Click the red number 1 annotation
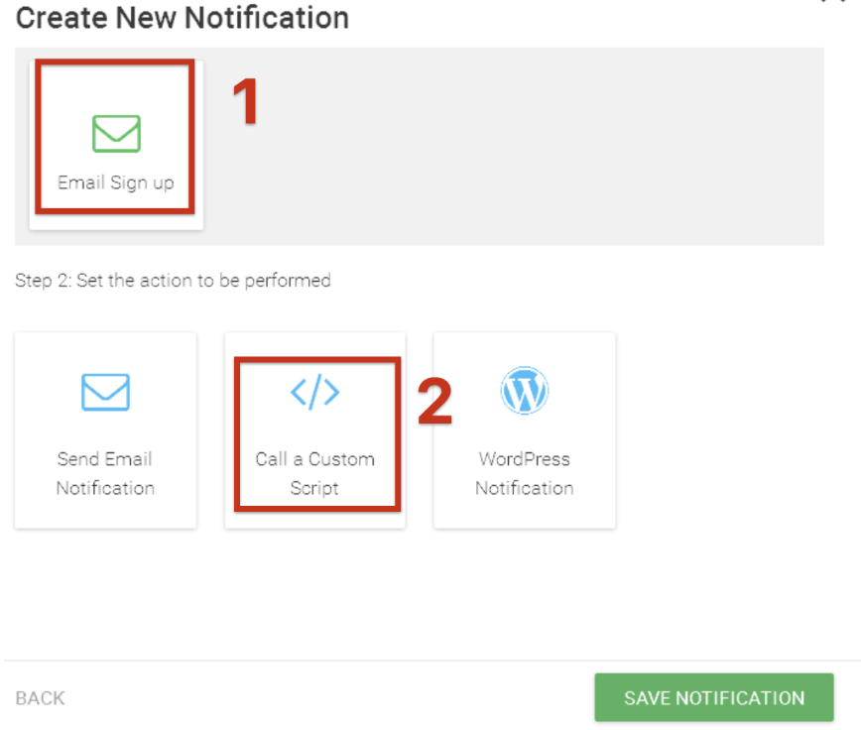Viewport: 861px width, 730px height. click(245, 101)
